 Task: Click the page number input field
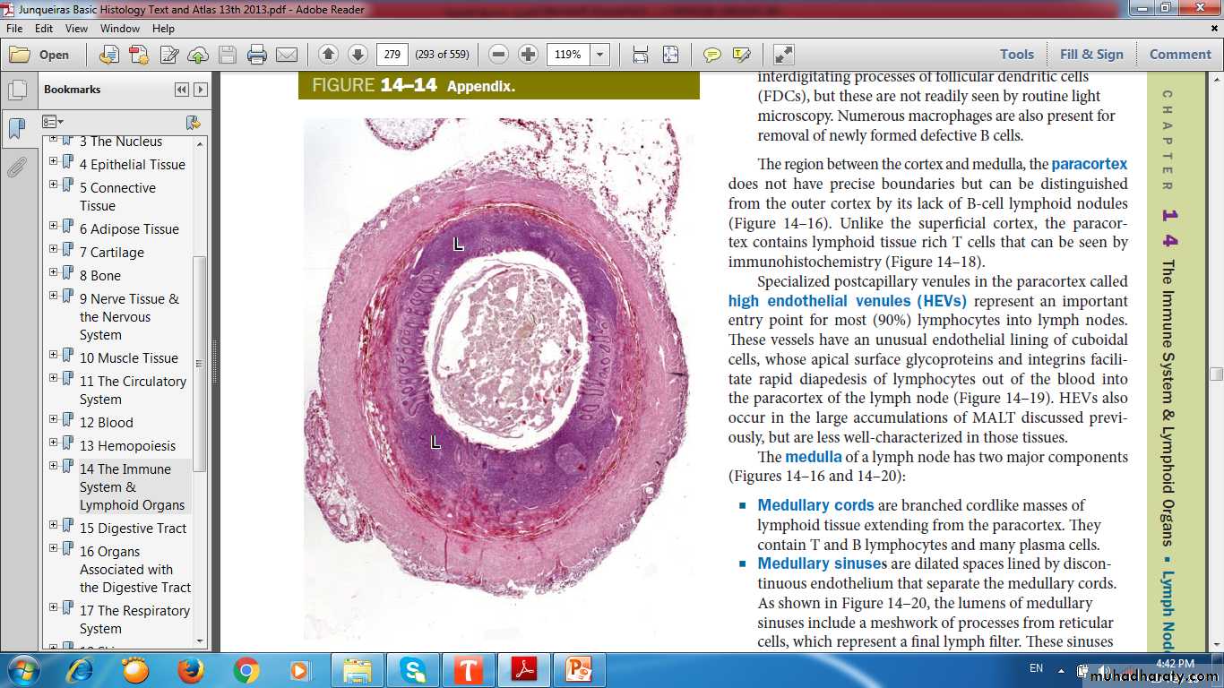[392, 55]
